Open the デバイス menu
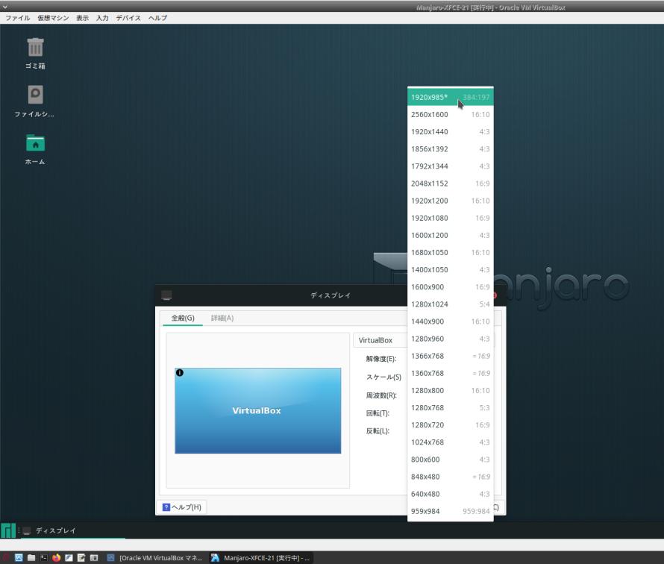Screen dimensions: 664x564 128,18
